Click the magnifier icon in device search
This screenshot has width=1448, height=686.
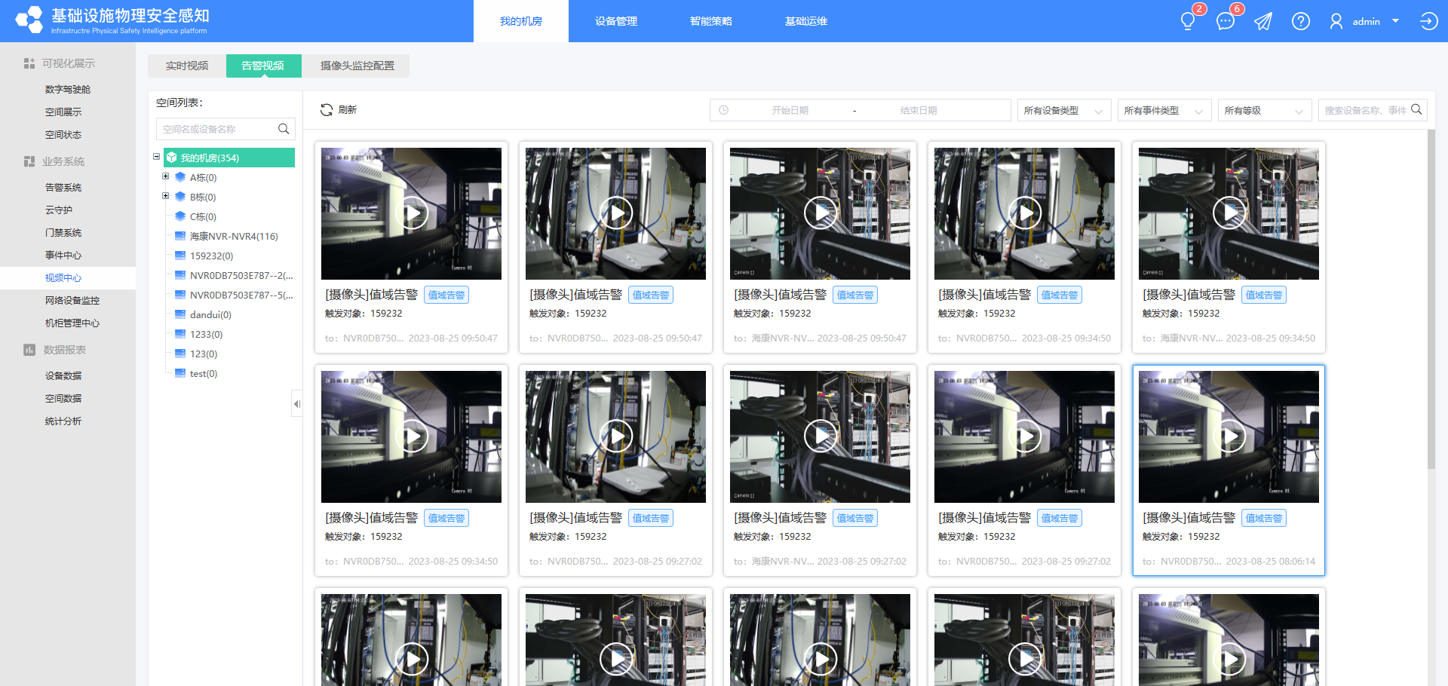(1416, 109)
